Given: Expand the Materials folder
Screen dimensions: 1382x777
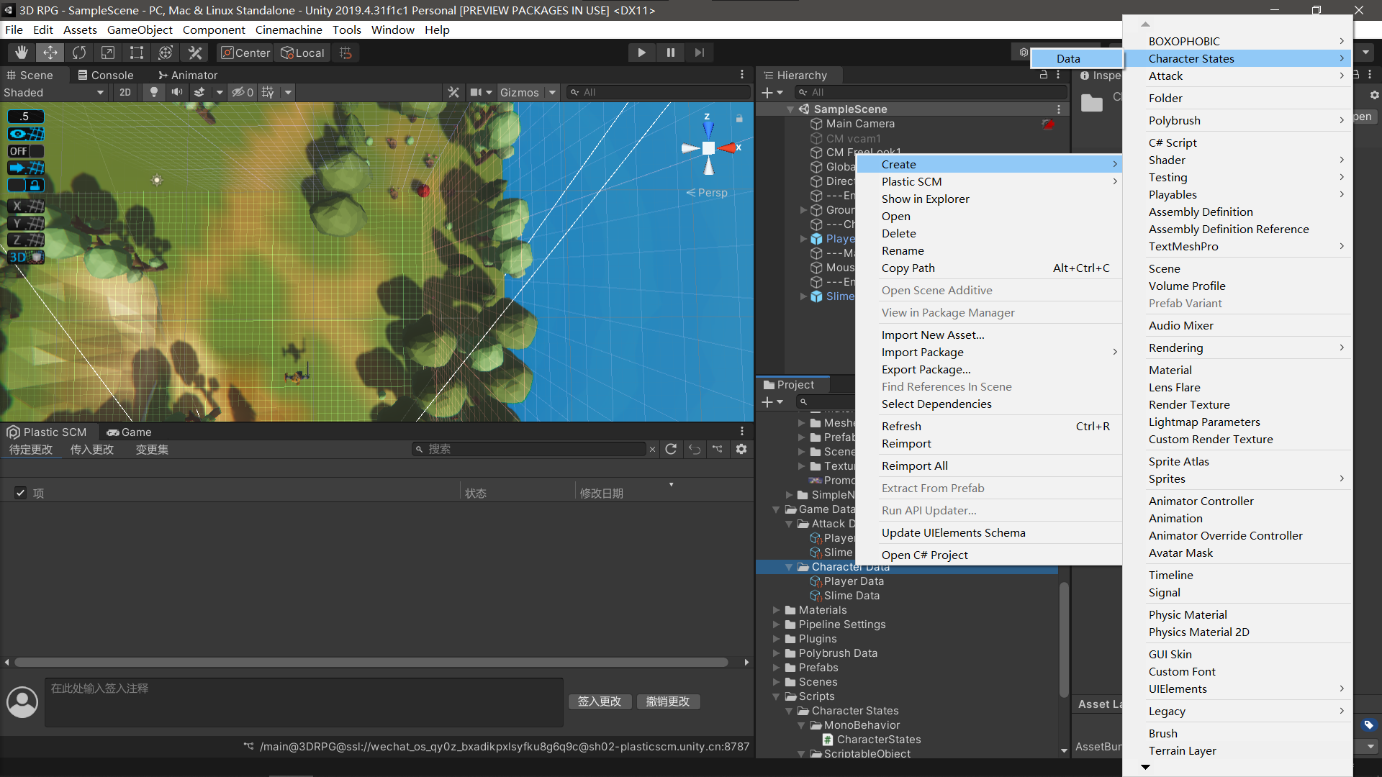Looking at the screenshot, I should coord(777,610).
